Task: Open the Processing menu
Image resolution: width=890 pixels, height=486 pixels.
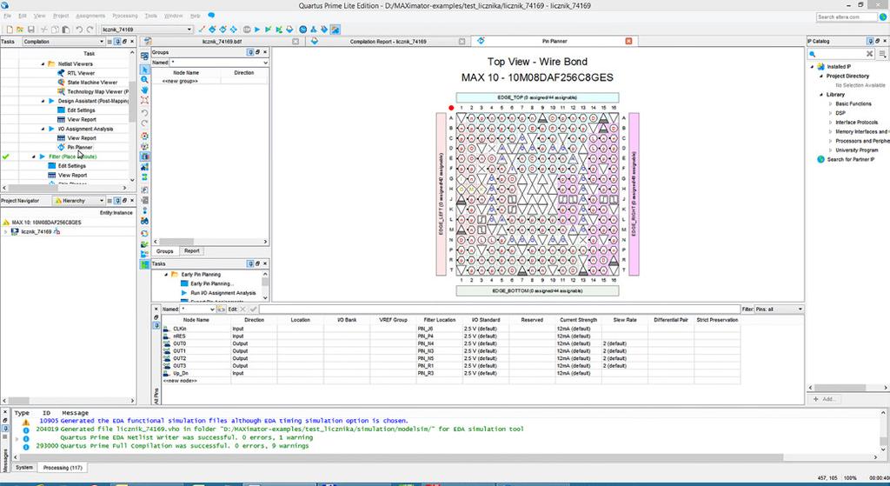Action: pyautogui.click(x=125, y=16)
